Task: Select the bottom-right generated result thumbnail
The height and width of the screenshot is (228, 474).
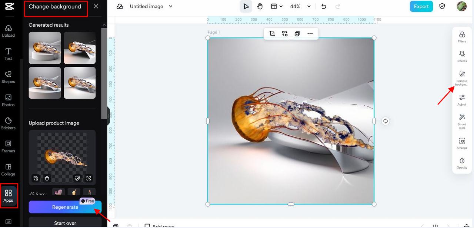Action: tap(80, 83)
